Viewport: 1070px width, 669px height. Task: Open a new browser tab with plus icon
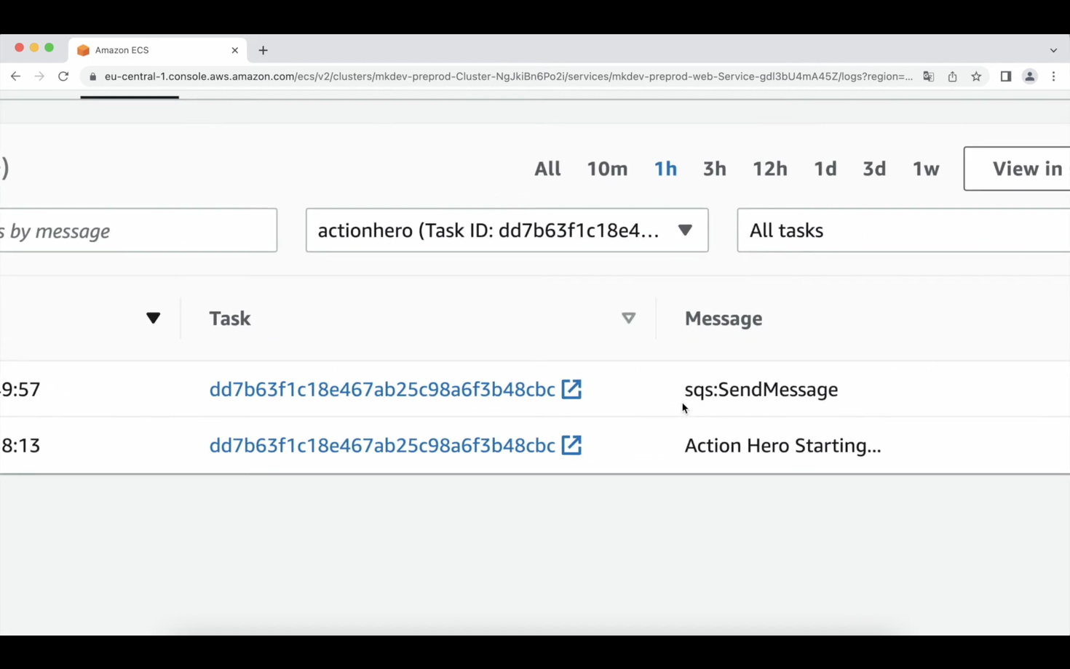click(263, 50)
